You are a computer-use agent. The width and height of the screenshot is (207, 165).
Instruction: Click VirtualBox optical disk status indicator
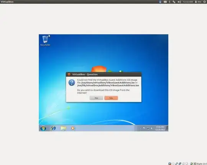[173, 164]
